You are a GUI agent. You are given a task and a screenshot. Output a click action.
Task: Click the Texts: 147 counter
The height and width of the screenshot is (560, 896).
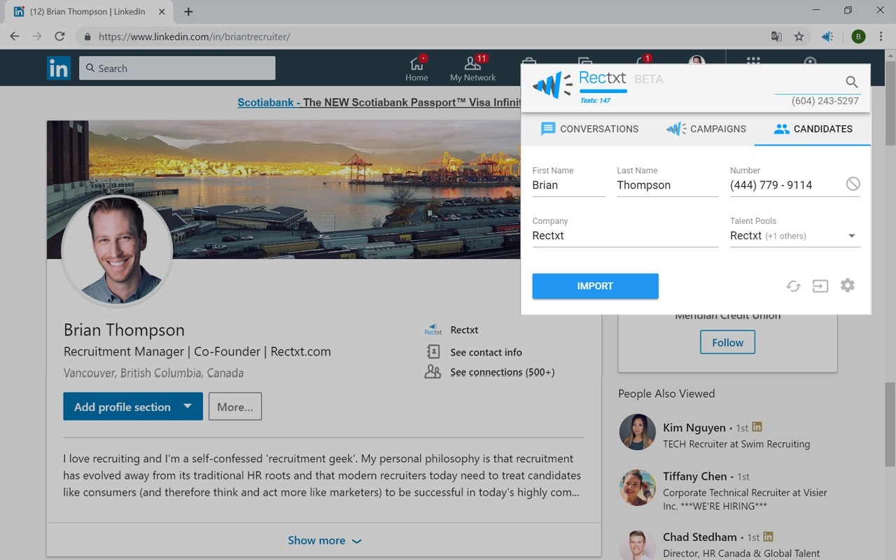pos(595,101)
